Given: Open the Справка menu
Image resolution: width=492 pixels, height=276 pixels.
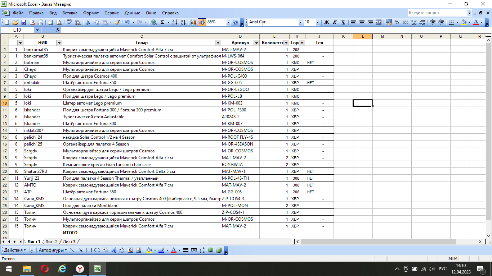Looking at the screenshot, I should (170, 13).
